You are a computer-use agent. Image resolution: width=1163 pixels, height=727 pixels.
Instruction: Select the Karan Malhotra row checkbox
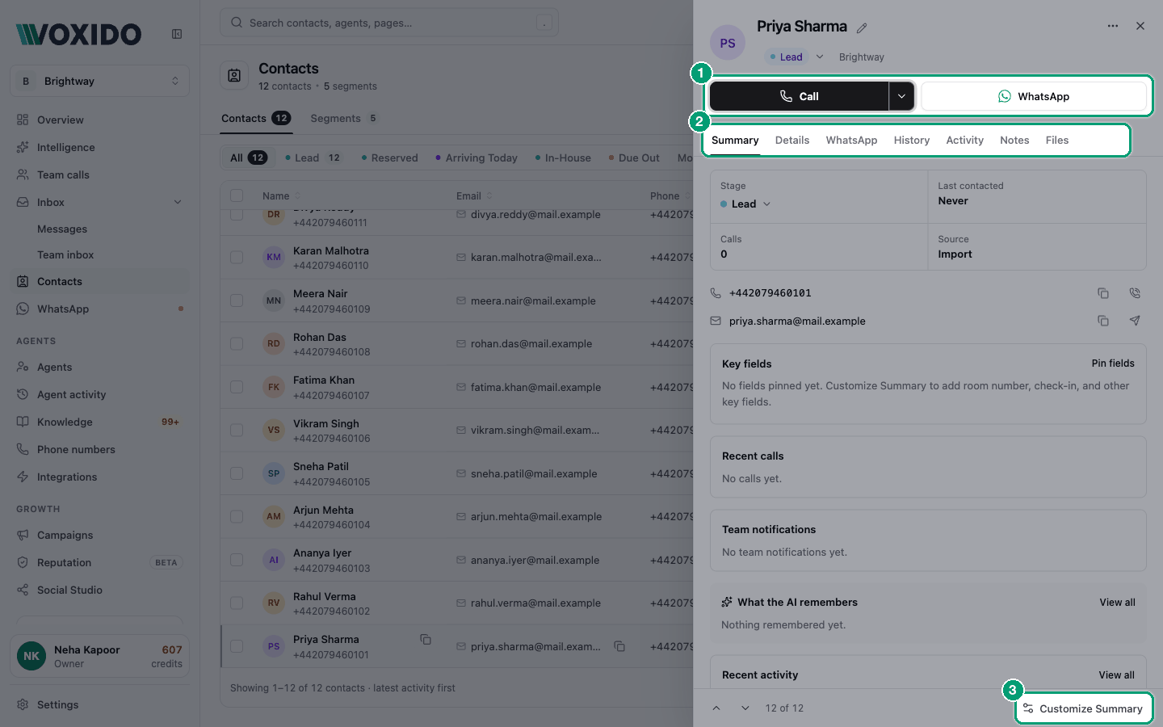(x=237, y=257)
